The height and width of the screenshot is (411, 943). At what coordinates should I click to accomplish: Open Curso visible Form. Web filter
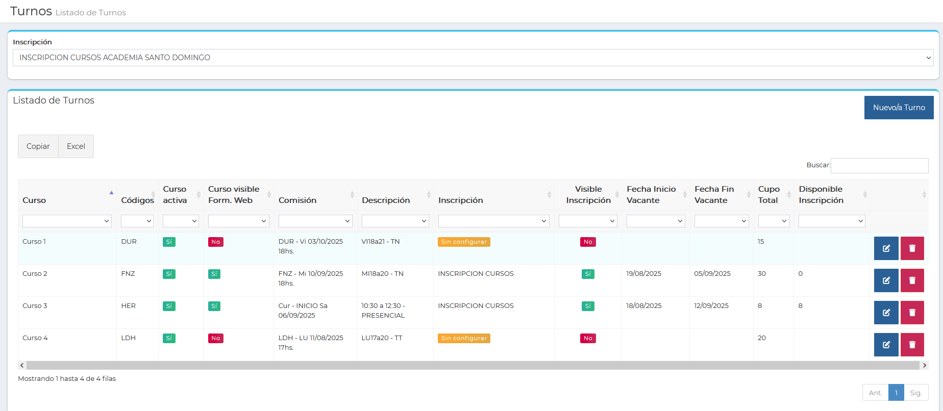[239, 221]
